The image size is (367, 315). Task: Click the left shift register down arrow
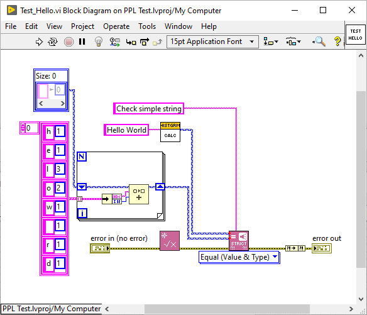point(82,187)
